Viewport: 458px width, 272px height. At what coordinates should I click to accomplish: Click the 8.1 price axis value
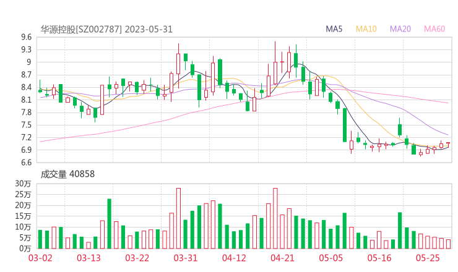pos(26,100)
